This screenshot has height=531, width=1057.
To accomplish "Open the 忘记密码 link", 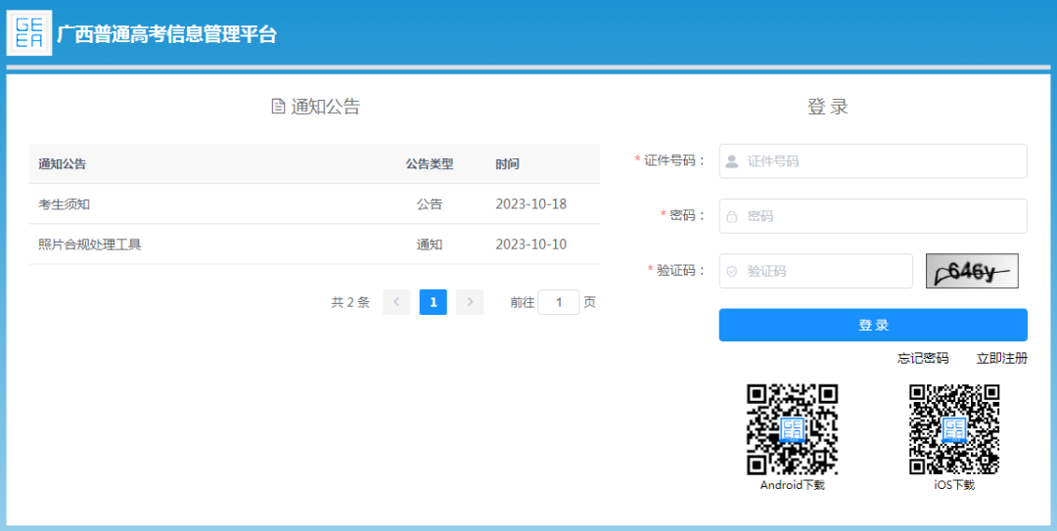I will pos(923,359).
